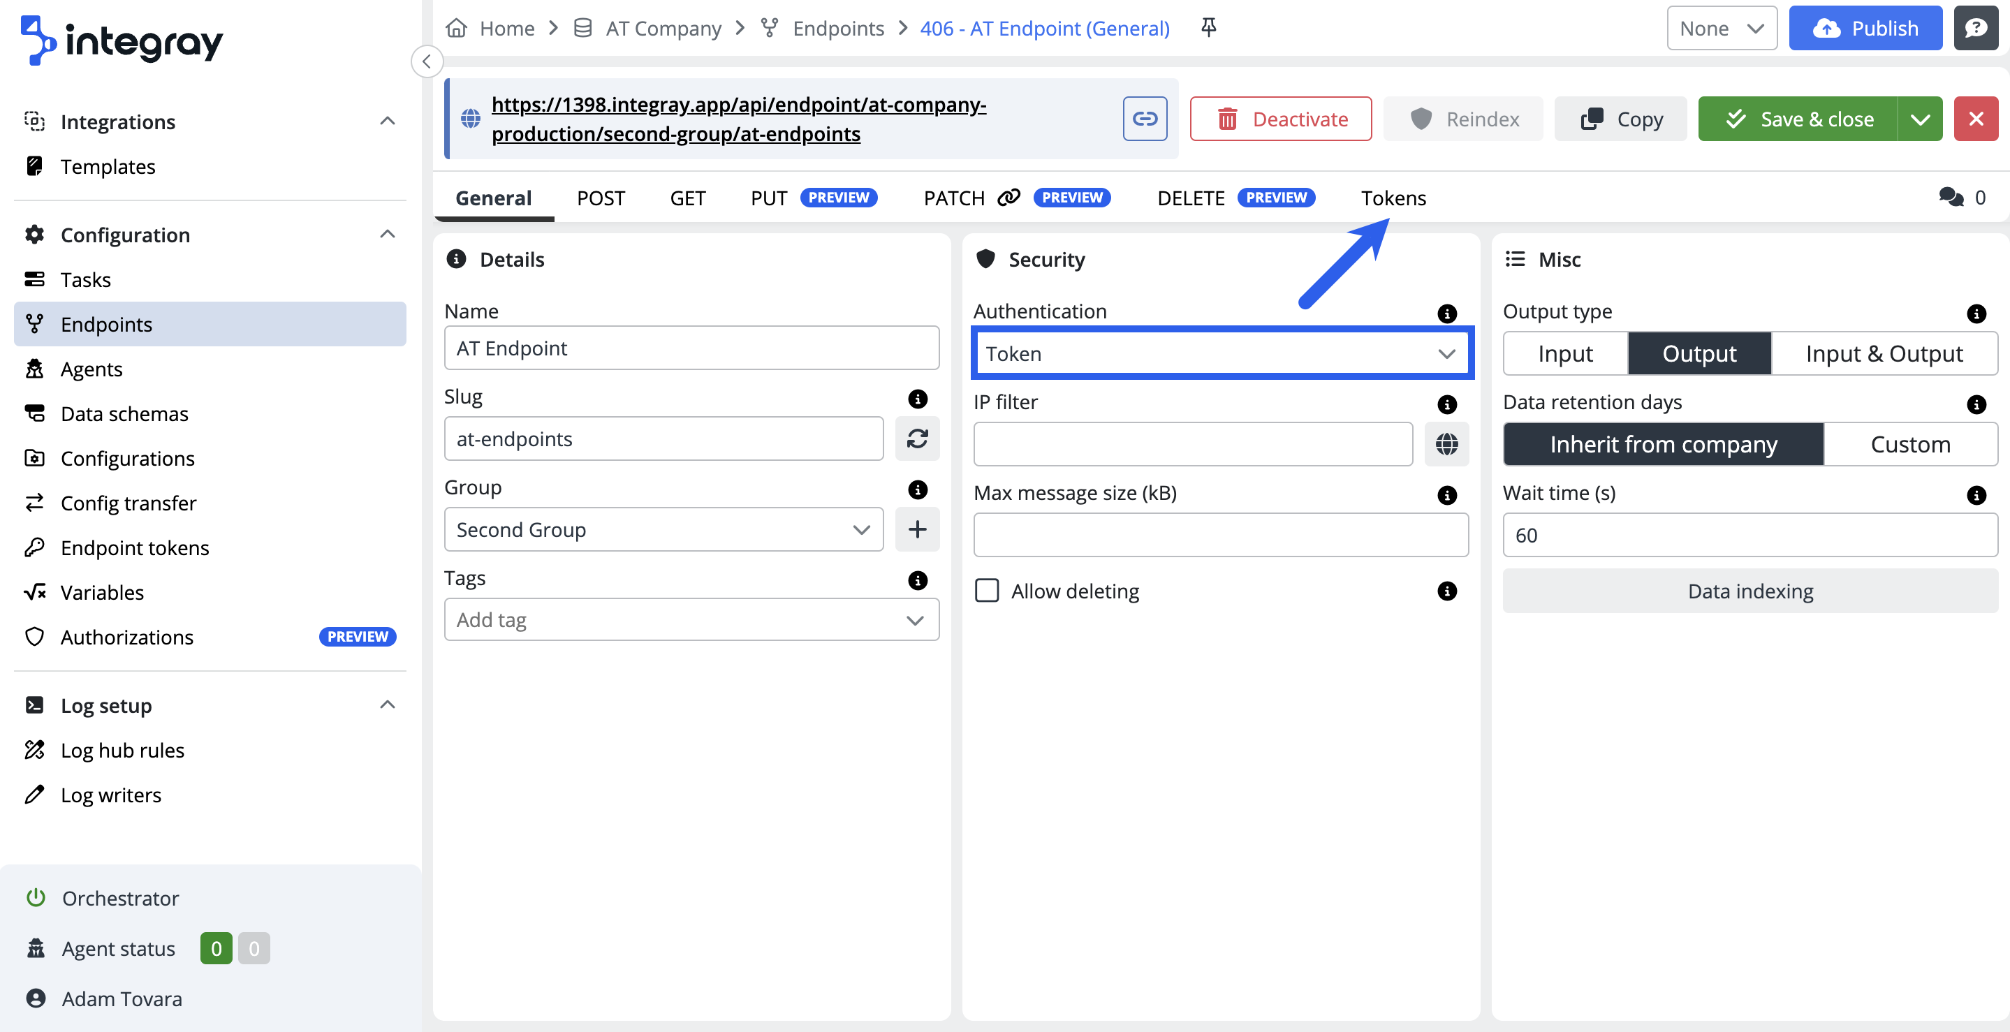2010x1032 pixels.
Task: Select Input & Output output type
Action: tap(1883, 353)
